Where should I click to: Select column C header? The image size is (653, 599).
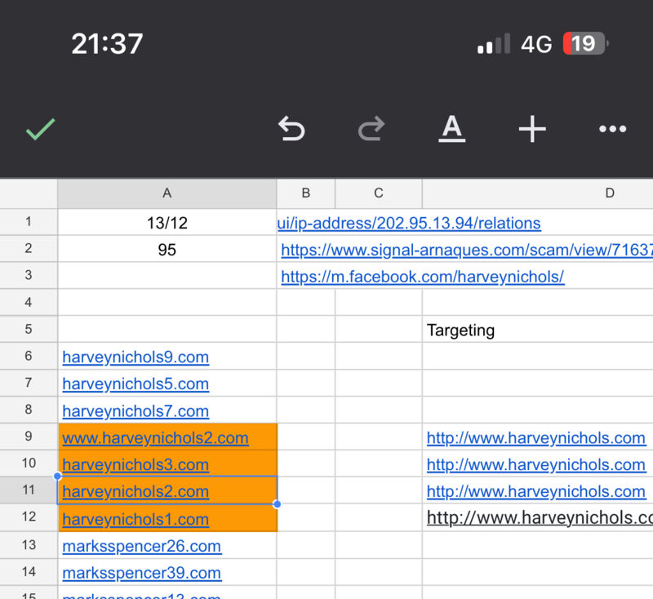378,193
